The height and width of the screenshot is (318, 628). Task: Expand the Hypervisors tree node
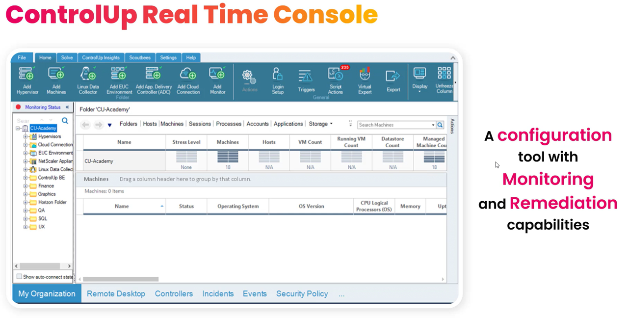pyautogui.click(x=26, y=137)
